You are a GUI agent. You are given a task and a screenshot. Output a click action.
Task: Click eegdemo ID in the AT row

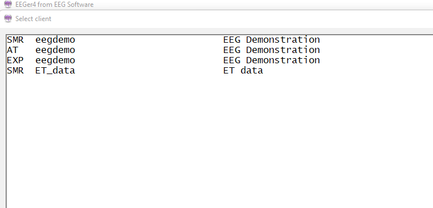coord(55,50)
